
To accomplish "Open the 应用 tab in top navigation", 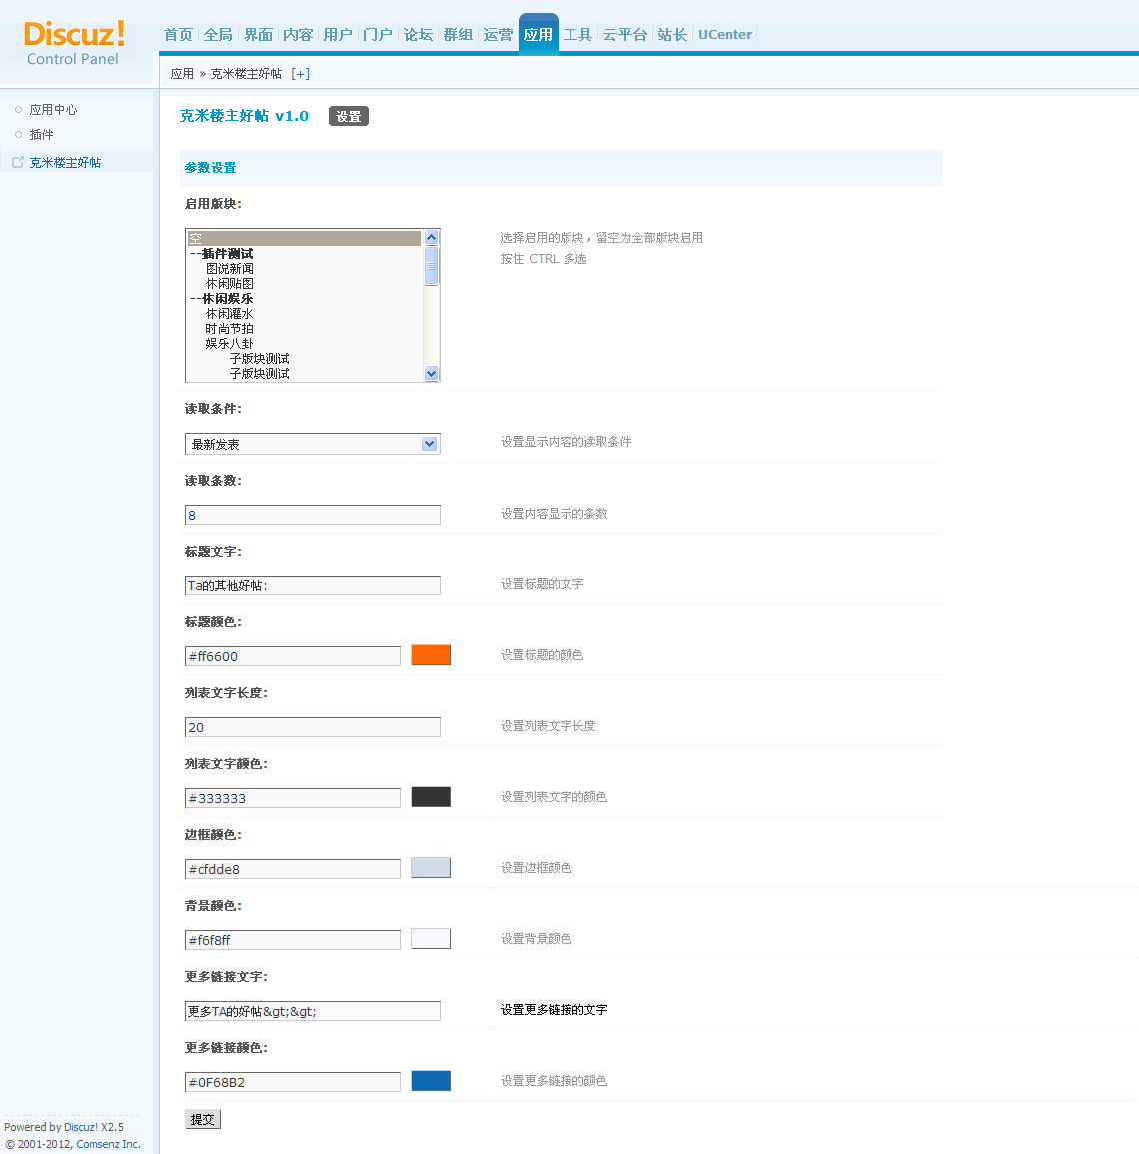I will pos(538,35).
